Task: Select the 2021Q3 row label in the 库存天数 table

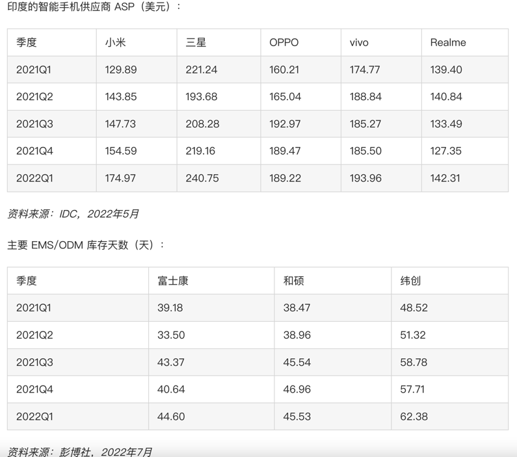Action: pos(34,362)
